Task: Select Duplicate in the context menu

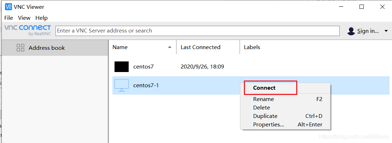Action: coord(265,116)
